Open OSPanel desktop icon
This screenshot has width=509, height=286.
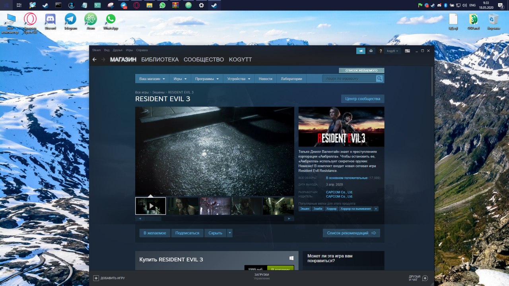[473, 21]
